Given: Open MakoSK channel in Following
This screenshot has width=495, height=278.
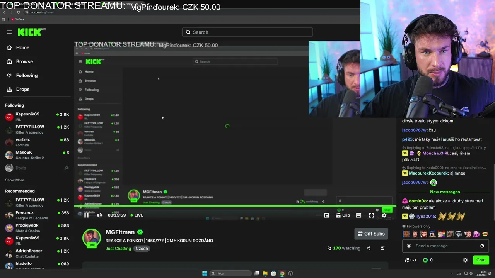Looking at the screenshot, I should click(37, 155).
